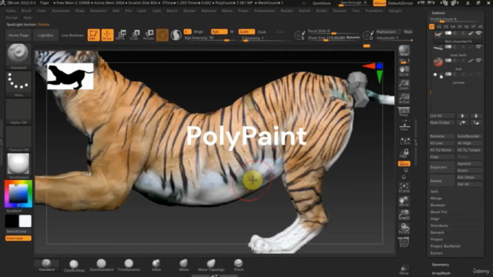The height and width of the screenshot is (277, 493).
Task: Click the BPR render icon
Action: [404, 51]
